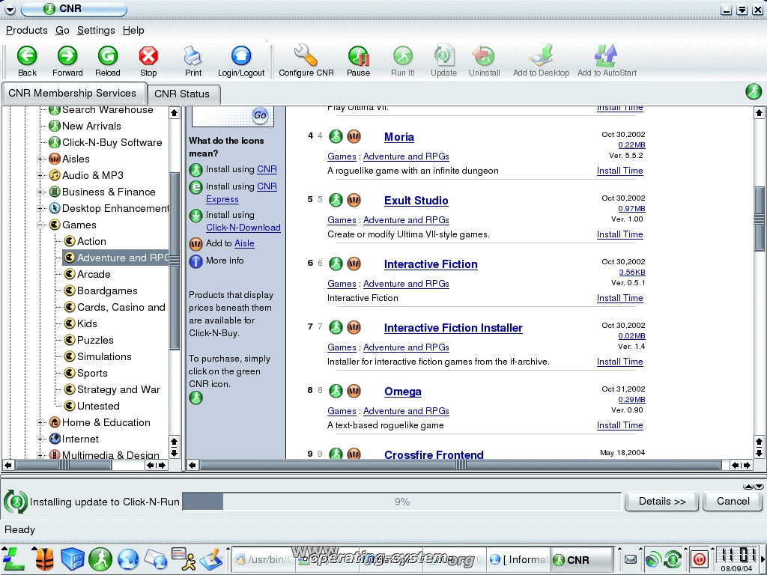Click the red Stop icon
Image resolution: width=767 pixels, height=575 pixels.
pos(148,55)
